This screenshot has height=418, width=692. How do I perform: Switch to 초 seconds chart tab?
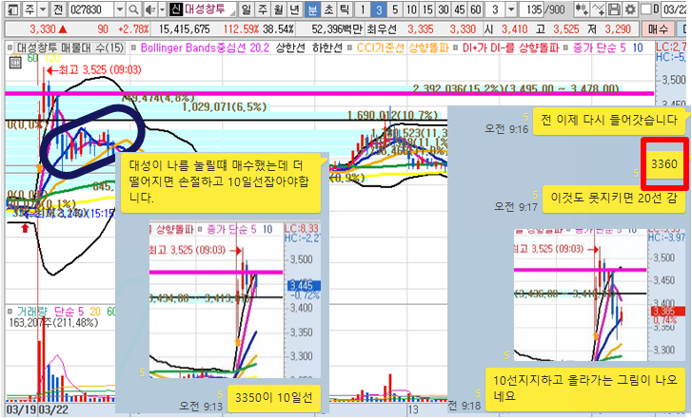pyautogui.click(x=328, y=9)
